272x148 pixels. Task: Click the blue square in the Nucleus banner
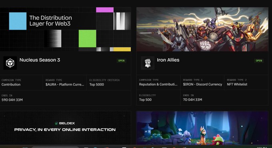[18, 21]
